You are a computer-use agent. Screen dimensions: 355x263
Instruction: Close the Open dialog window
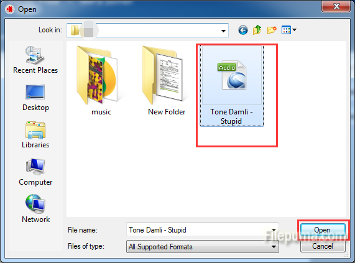click(x=336, y=6)
